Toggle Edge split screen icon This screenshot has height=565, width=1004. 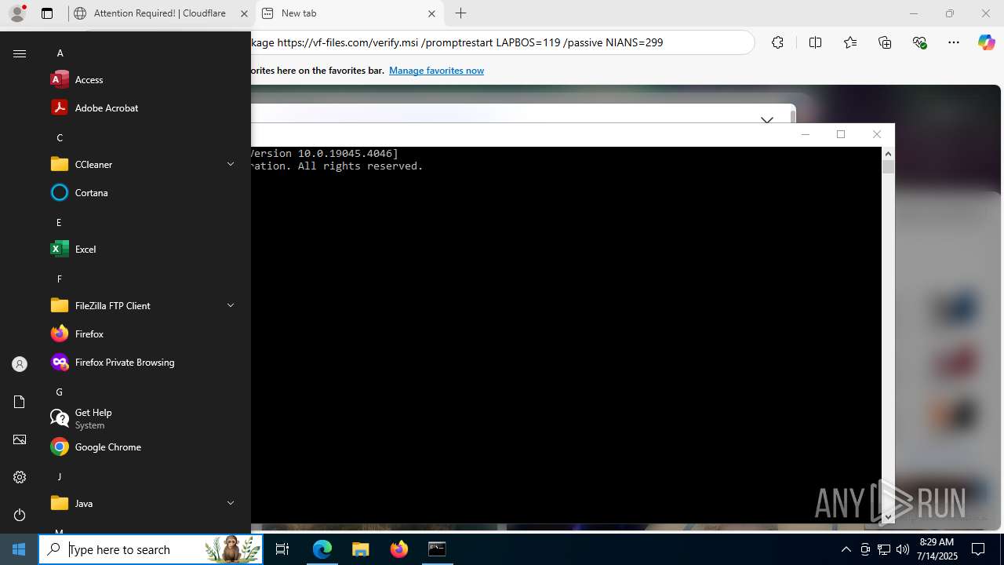point(815,42)
